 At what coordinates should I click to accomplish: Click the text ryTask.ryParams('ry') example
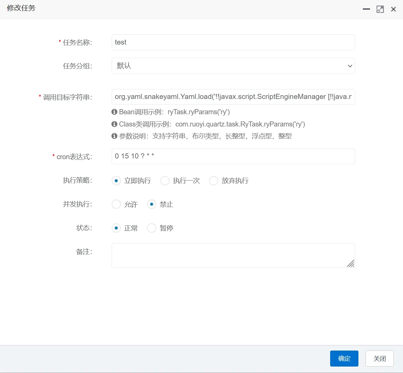point(199,112)
